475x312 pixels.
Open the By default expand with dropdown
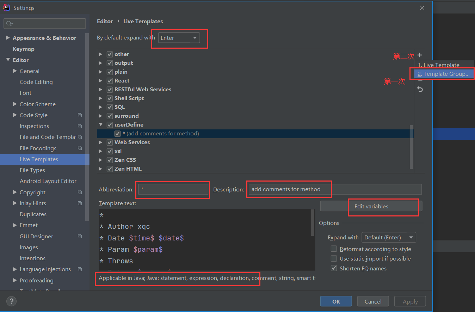pos(179,38)
